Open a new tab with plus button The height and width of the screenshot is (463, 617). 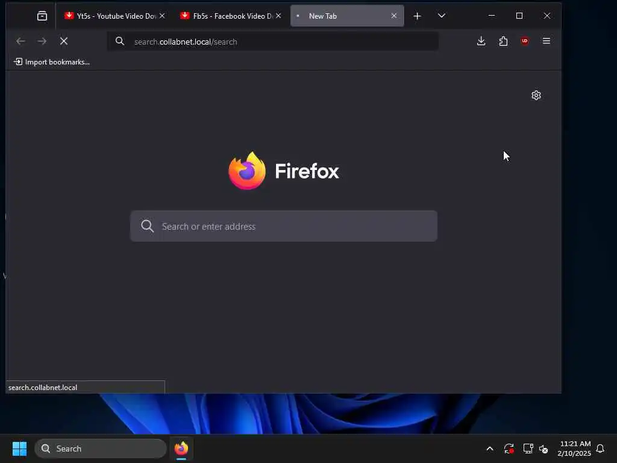coord(417,16)
